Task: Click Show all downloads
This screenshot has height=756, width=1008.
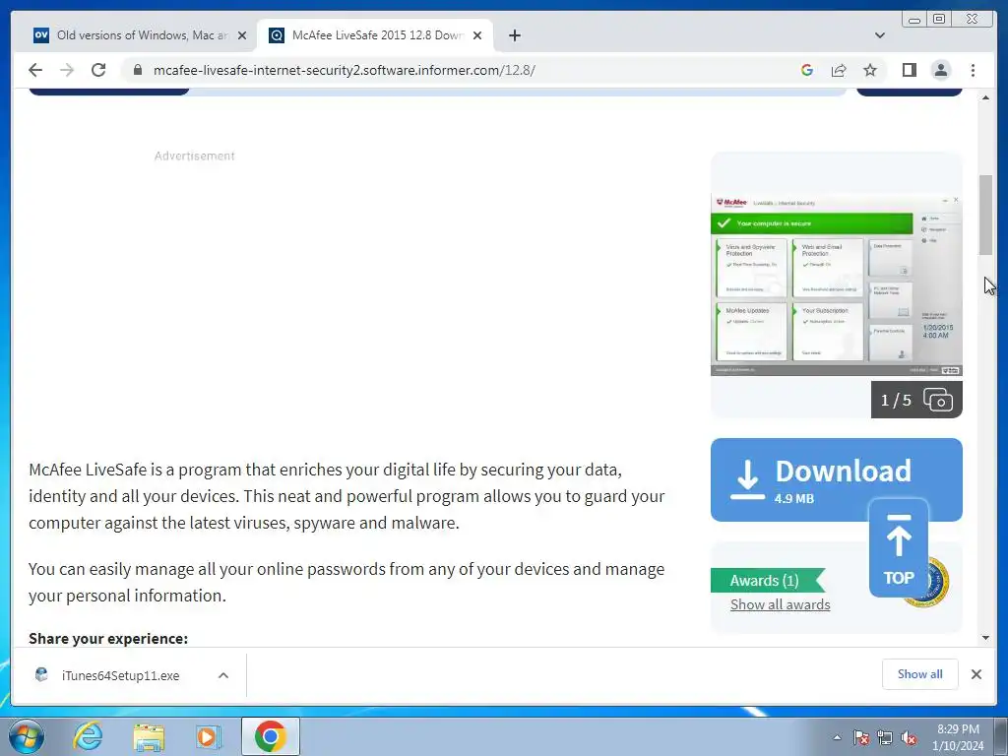Action: [920, 673]
